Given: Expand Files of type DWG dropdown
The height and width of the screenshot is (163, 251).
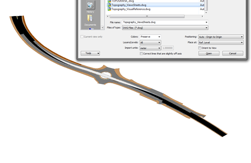Looking at the screenshot, I should tap(165, 28).
